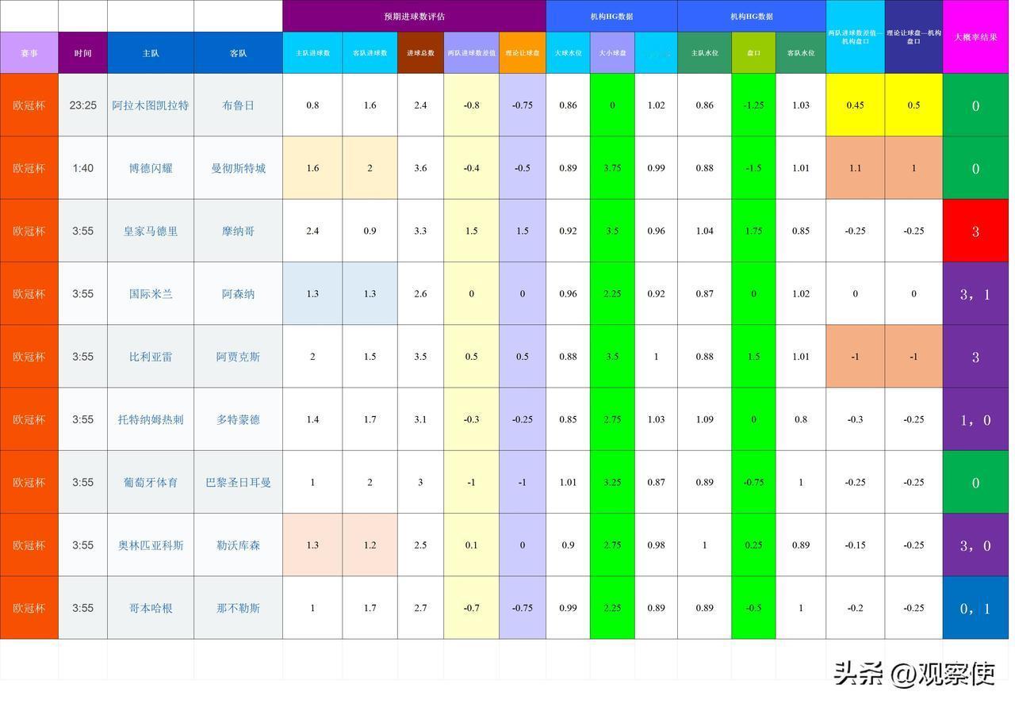Click the green 1.75 handicap cell

pyautogui.click(x=753, y=231)
